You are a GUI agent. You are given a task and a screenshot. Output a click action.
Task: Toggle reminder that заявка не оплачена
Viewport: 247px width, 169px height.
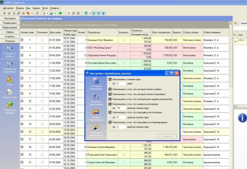point(110,104)
